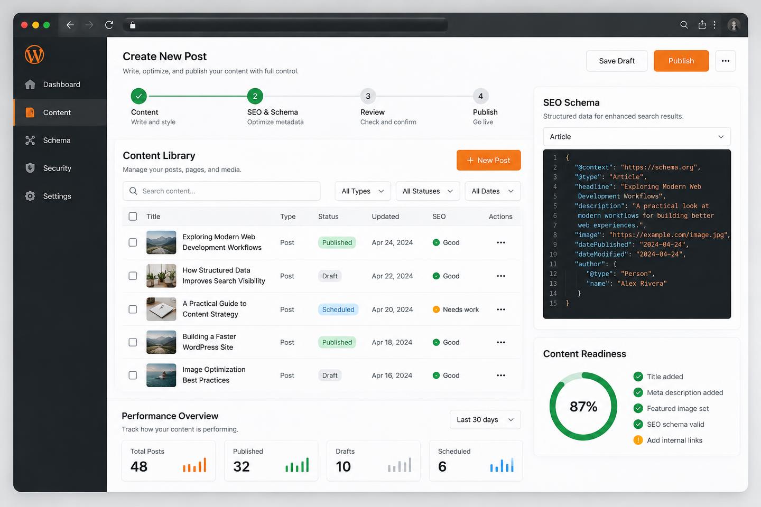Click the Search content input field

click(x=221, y=191)
